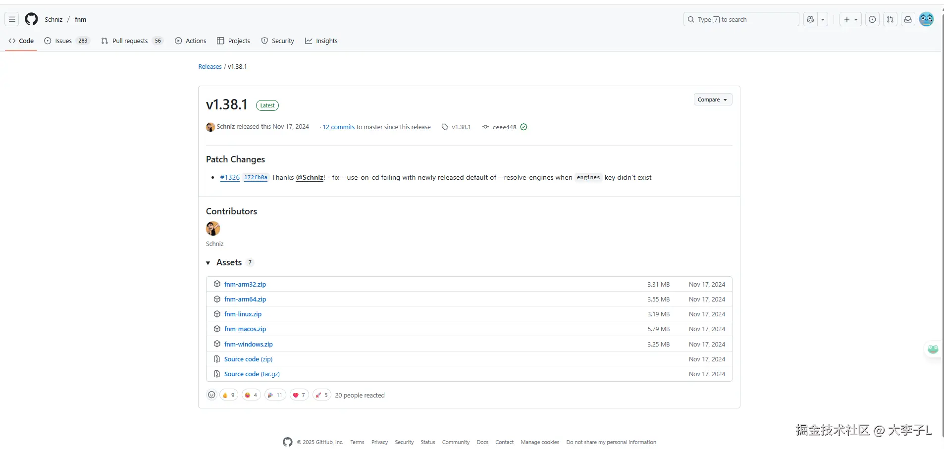This screenshot has height=449, width=944.
Task: Focus the Type / to search field
Action: (x=741, y=19)
